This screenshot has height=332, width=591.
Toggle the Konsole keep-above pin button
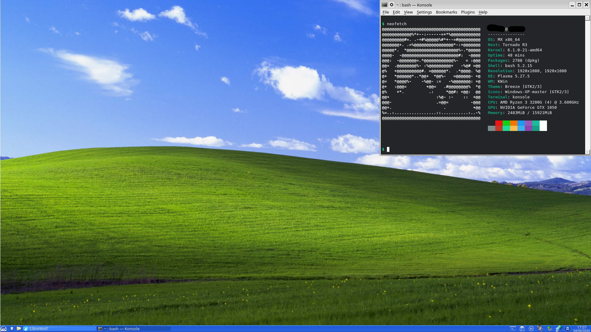(392, 5)
